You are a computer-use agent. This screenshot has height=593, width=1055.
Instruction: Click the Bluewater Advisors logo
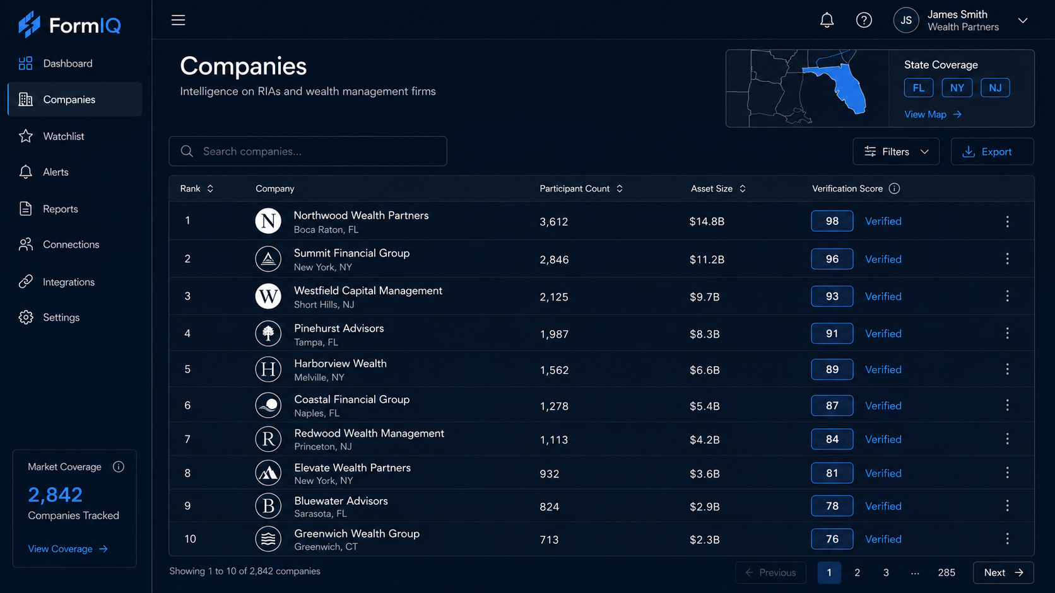[x=268, y=506]
